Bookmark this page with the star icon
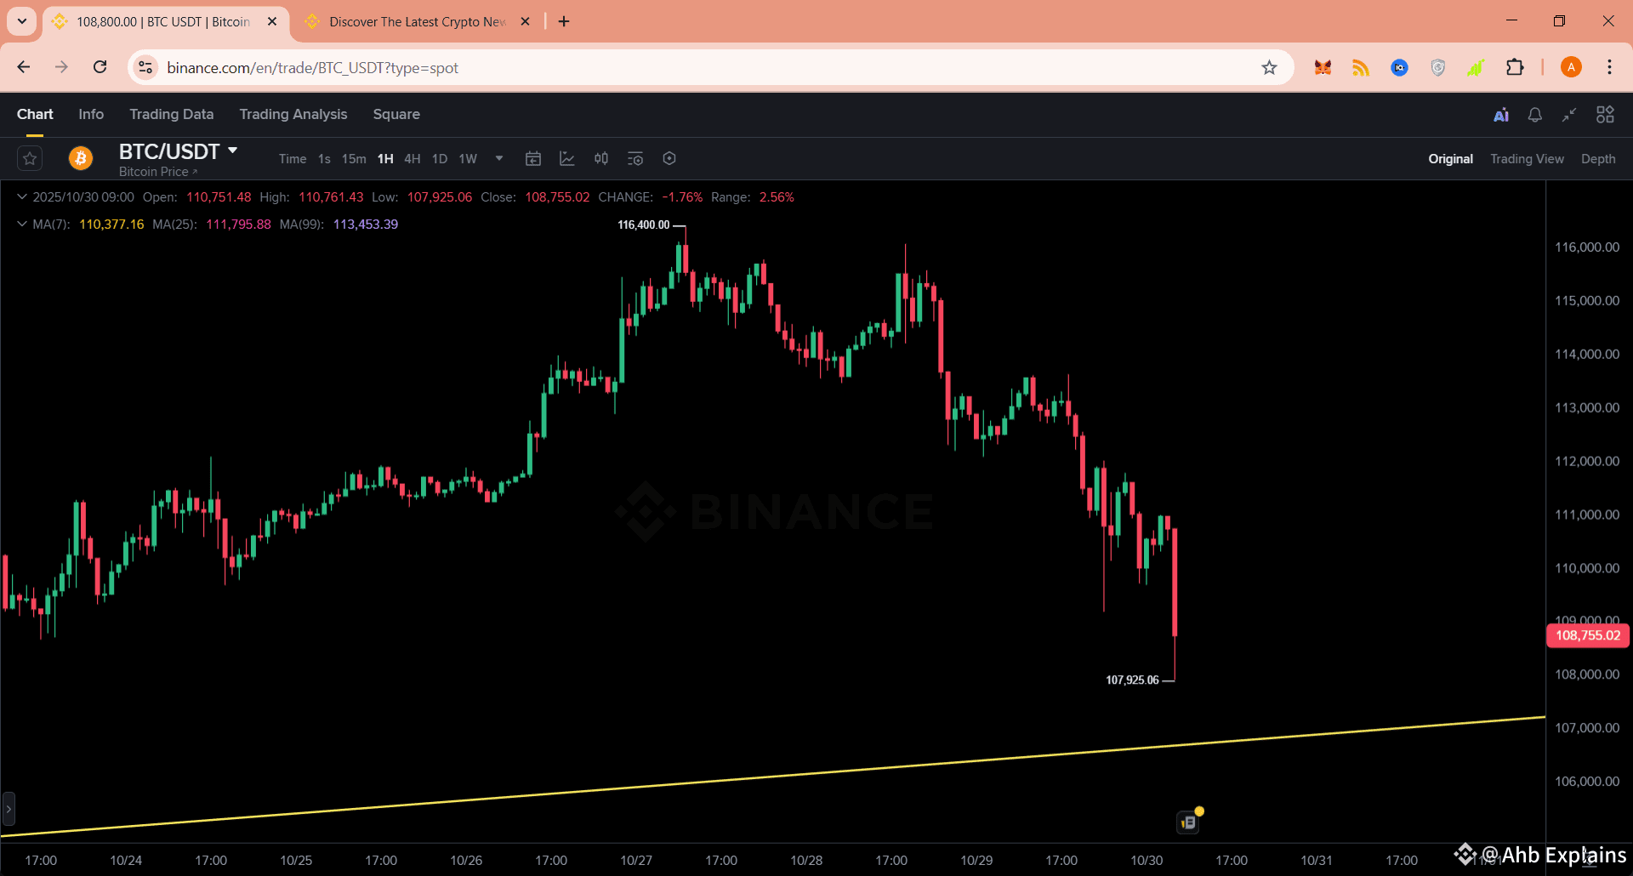The height and width of the screenshot is (876, 1633). (x=1269, y=68)
